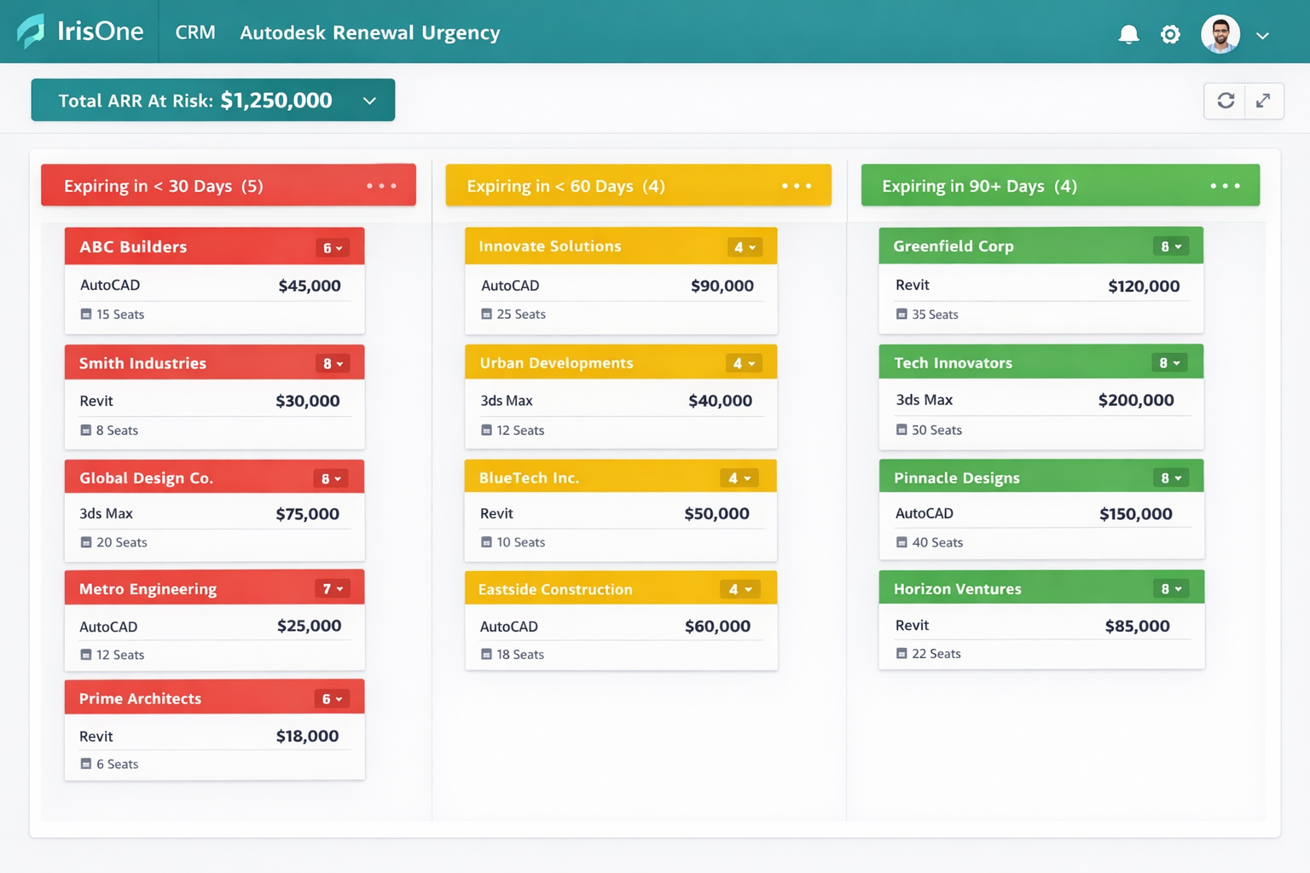This screenshot has width=1310, height=873.
Task: Open the Tech Innovators account title
Action: (x=954, y=363)
